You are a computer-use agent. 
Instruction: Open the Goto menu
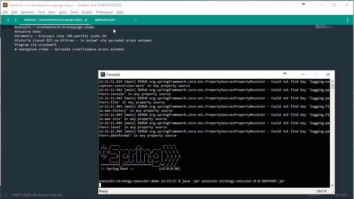63,12
